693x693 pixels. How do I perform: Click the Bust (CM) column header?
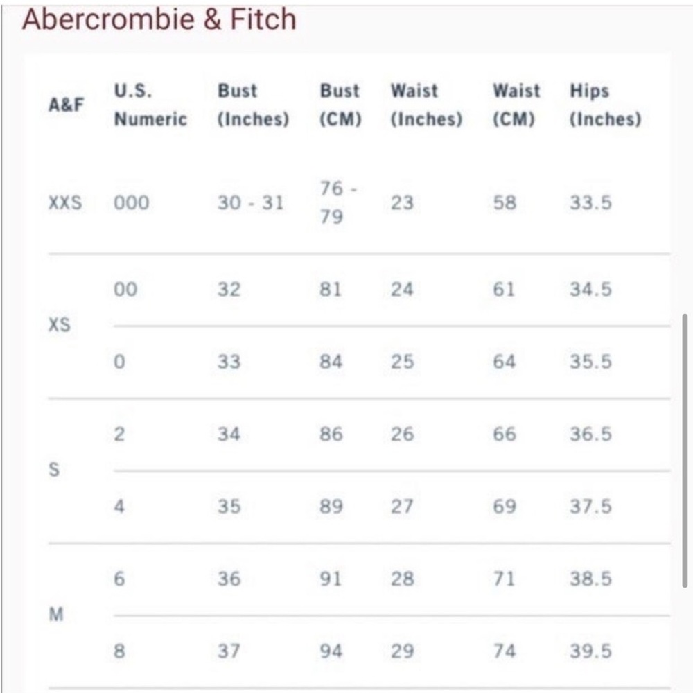click(340, 105)
